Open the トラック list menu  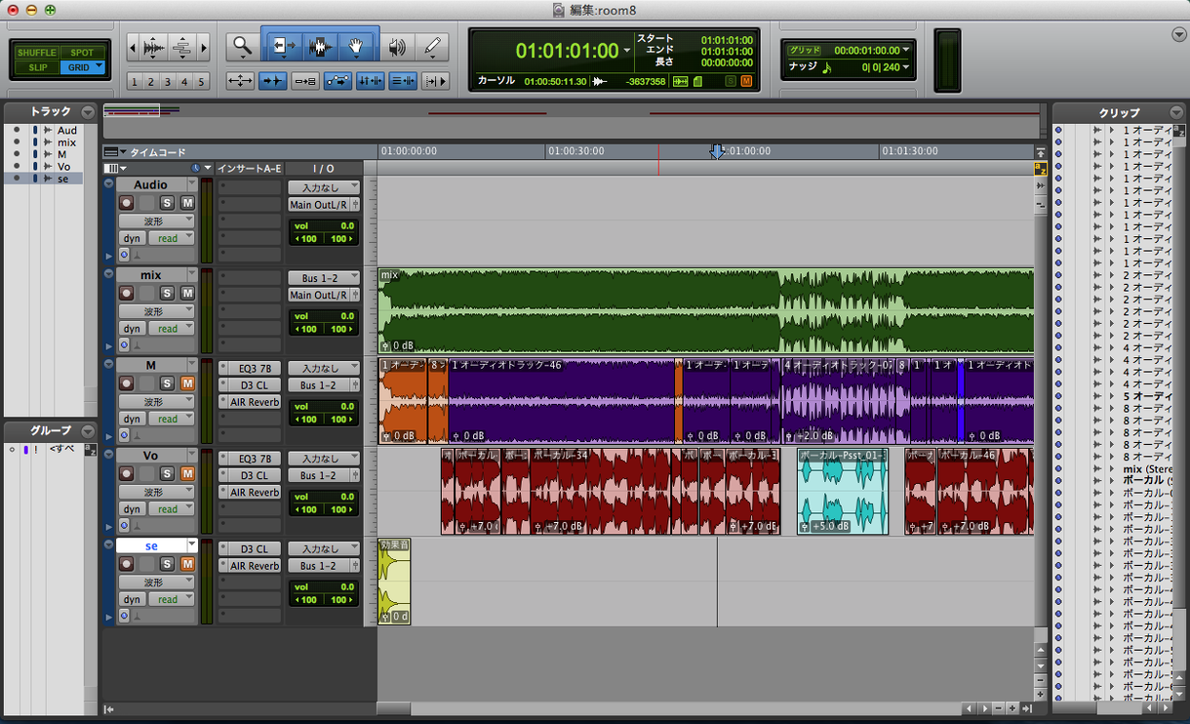point(88,112)
